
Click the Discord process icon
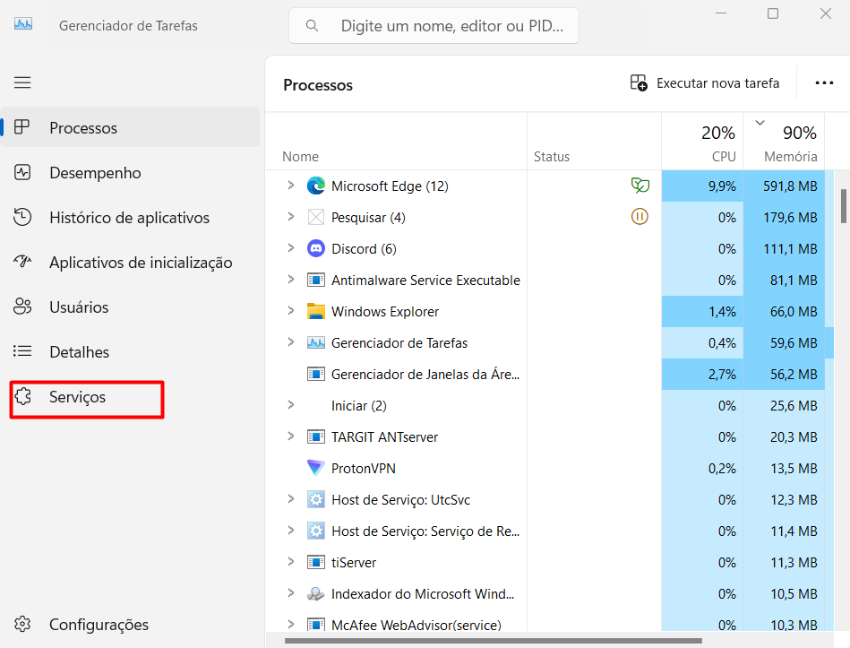pyautogui.click(x=316, y=248)
